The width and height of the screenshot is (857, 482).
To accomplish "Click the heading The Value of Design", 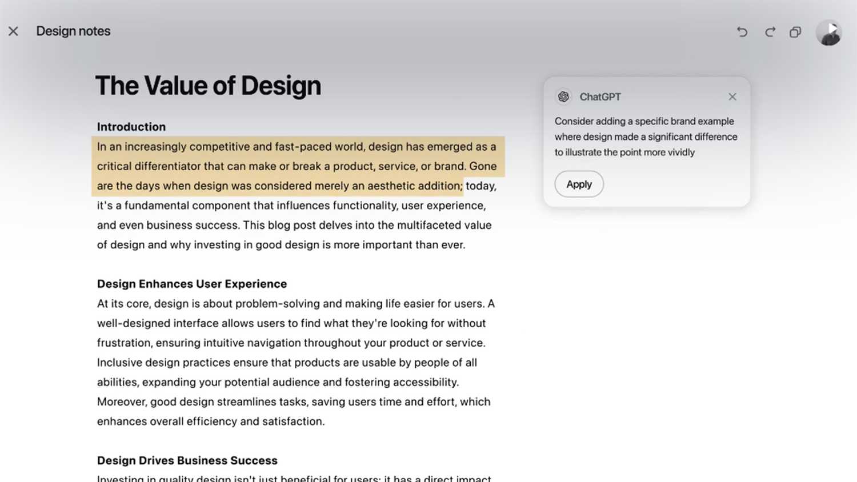I will [x=208, y=85].
